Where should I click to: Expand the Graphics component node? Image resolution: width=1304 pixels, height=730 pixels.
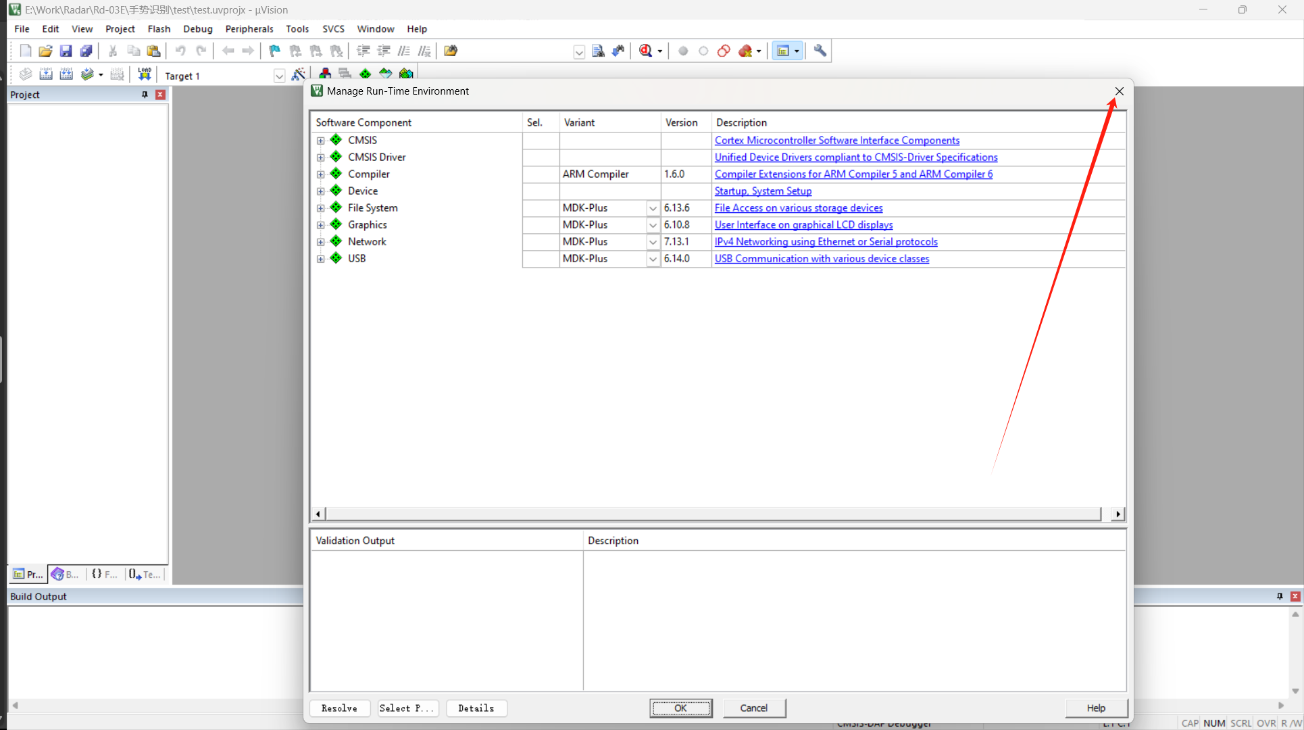tap(321, 225)
